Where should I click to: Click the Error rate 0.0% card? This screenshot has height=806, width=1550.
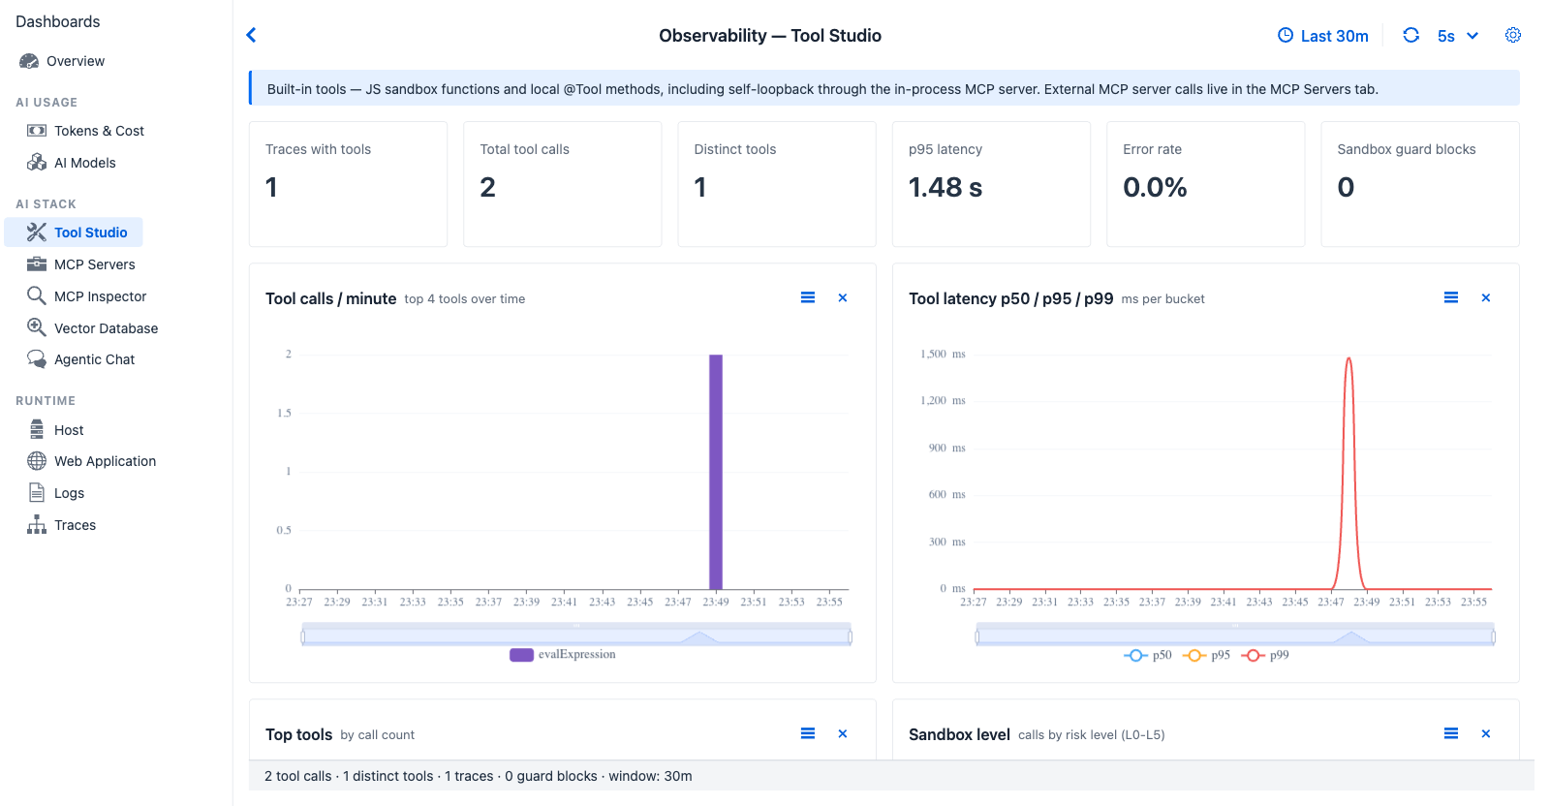point(1206,184)
